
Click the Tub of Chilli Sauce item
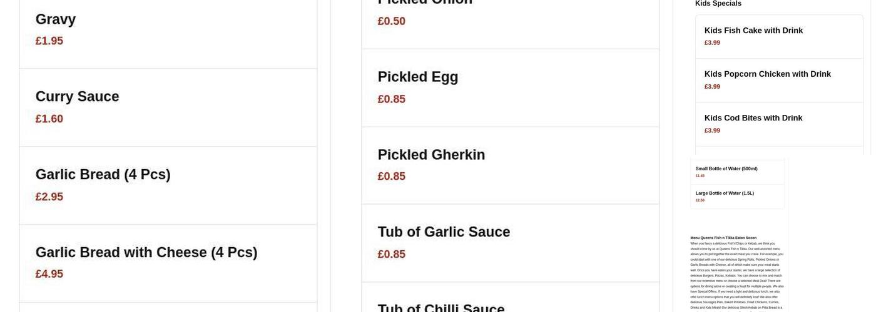click(441, 307)
